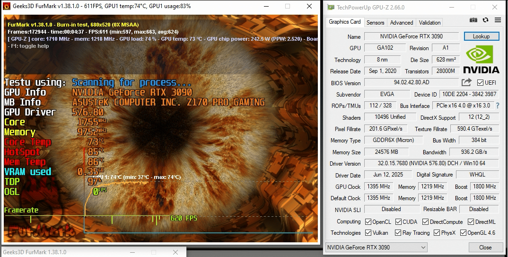The width and height of the screenshot is (508, 257).
Task: Click the DirectX Support field 12 (12_2)
Action: [x=479, y=117]
